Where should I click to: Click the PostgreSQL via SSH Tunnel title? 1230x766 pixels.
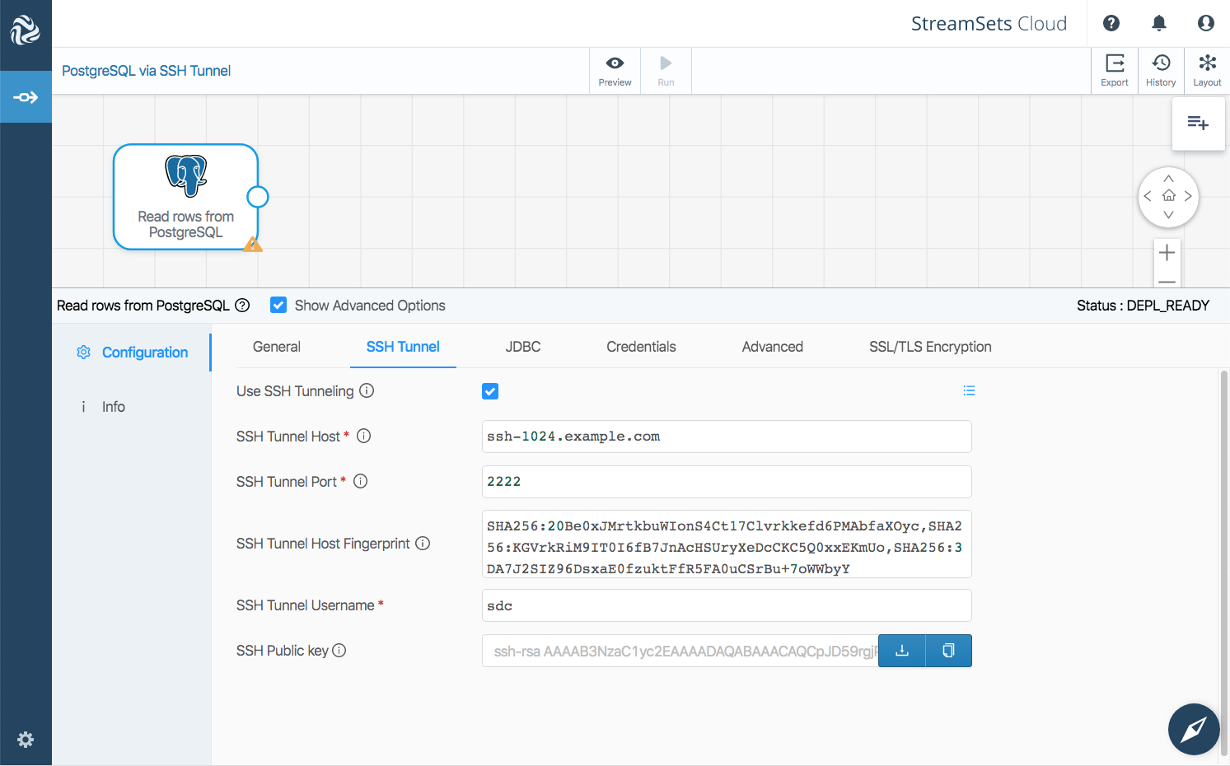click(x=146, y=71)
